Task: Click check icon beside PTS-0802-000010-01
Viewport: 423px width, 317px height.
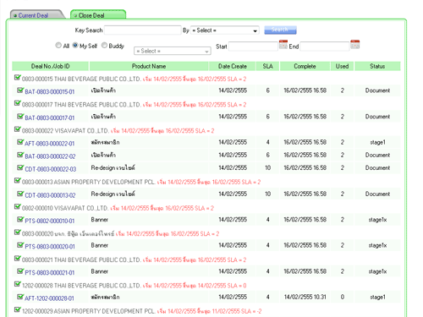Action: point(20,219)
